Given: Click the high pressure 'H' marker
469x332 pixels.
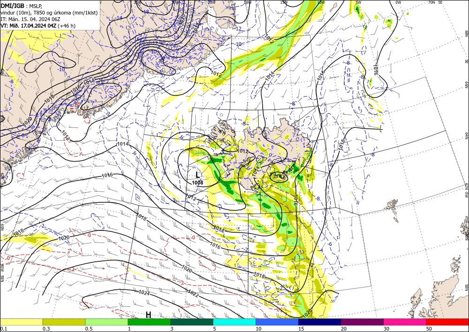Looking at the screenshot, I should click(x=148, y=315).
